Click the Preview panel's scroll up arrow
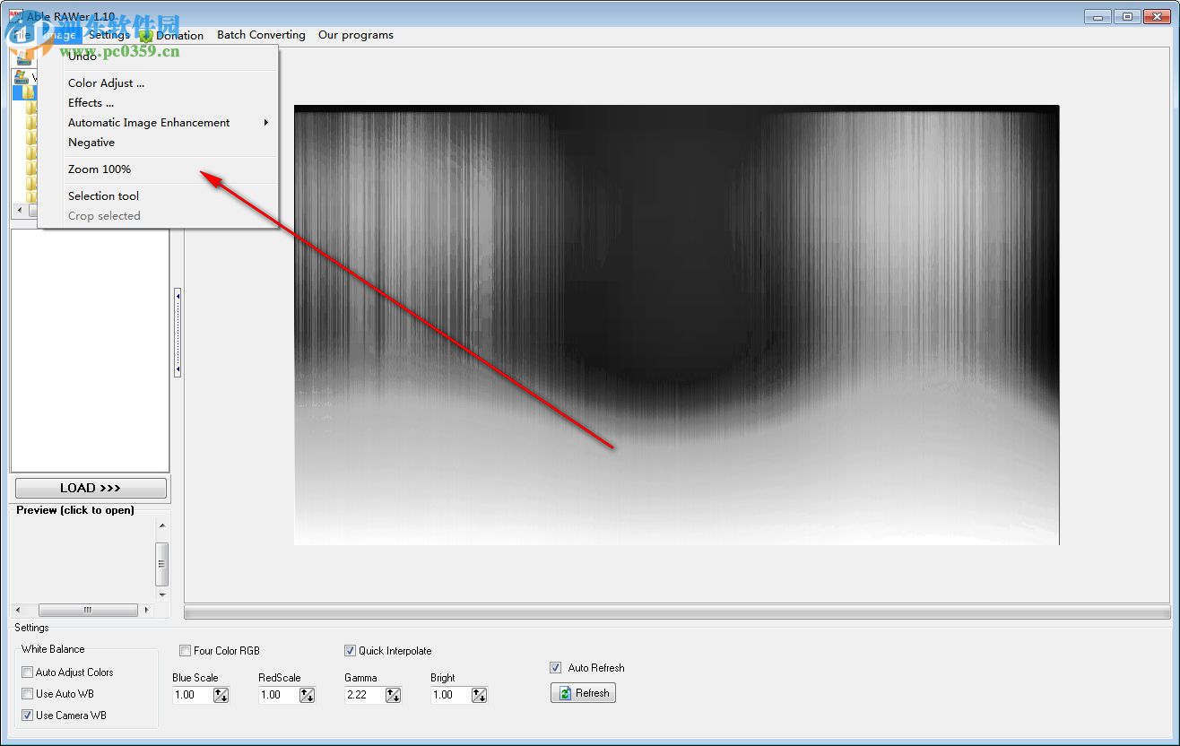This screenshot has height=746, width=1180. (162, 525)
